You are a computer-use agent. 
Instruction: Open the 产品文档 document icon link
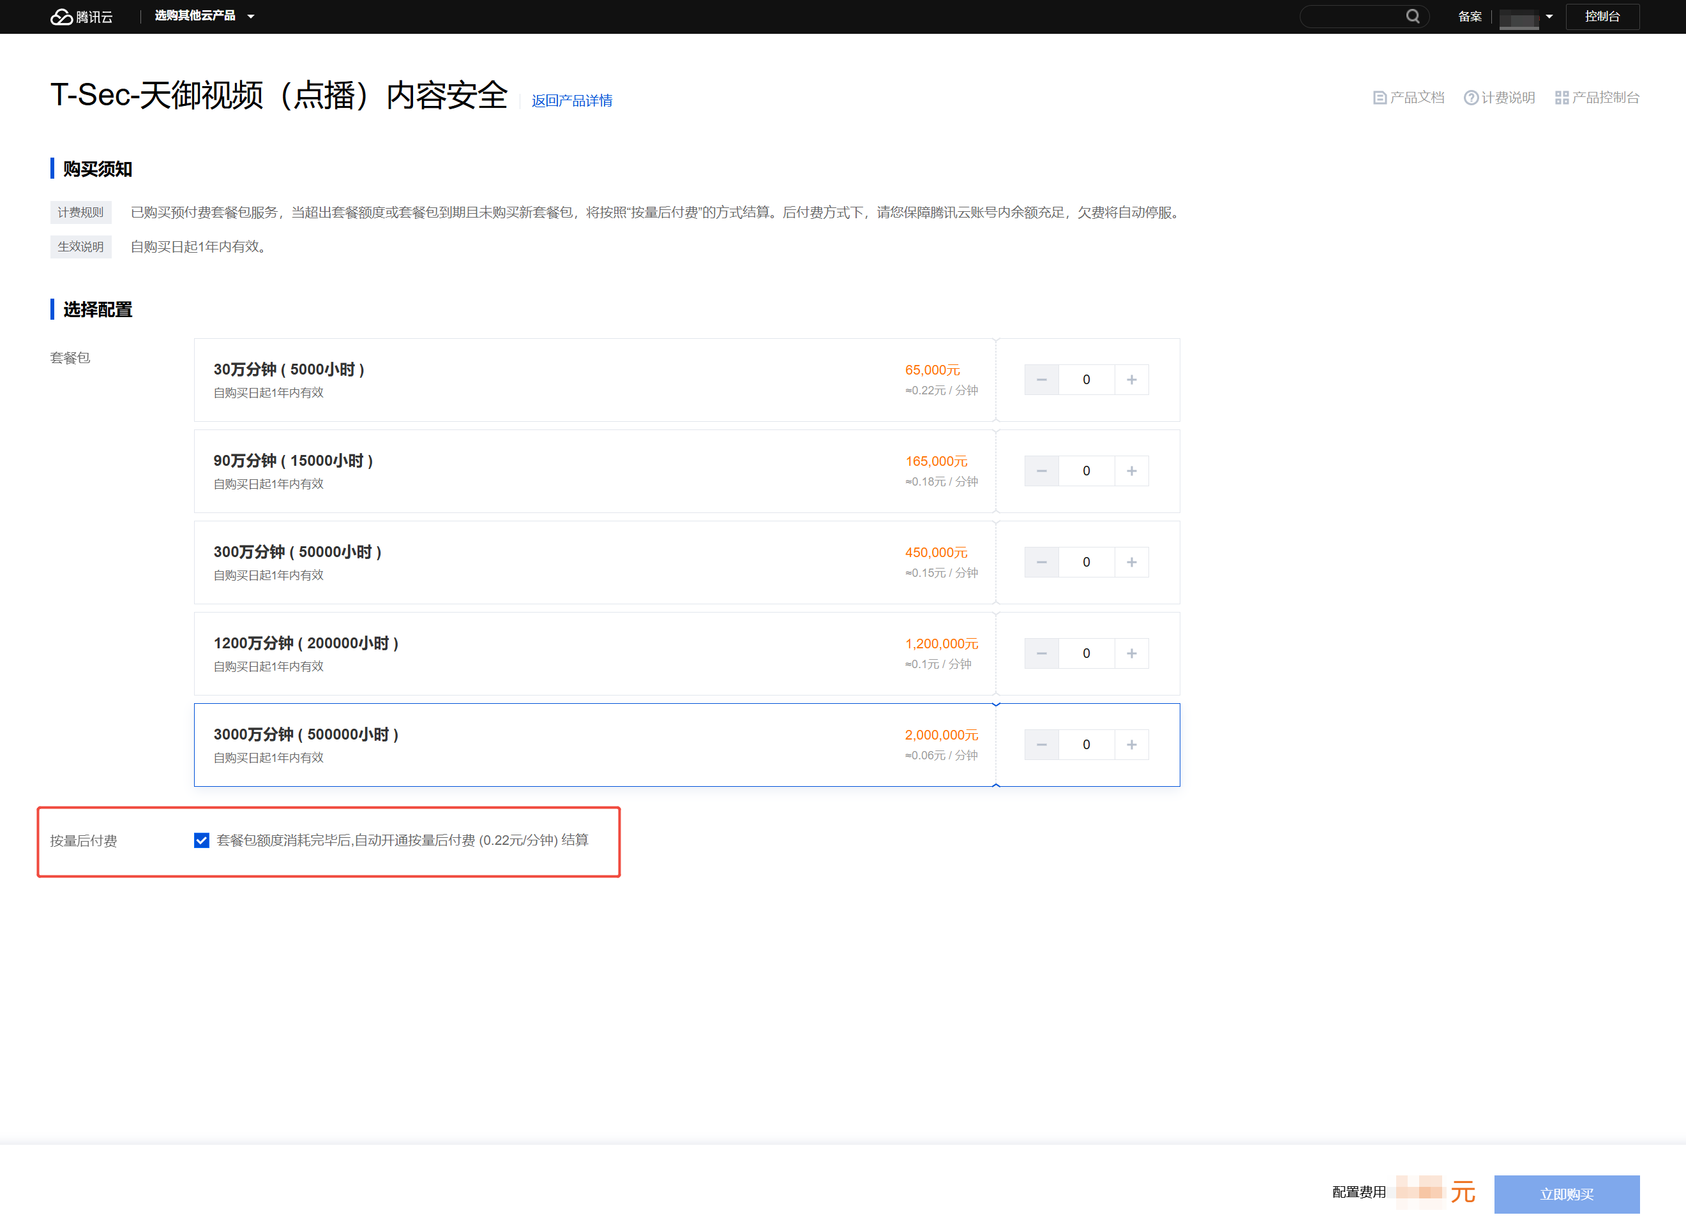(x=1380, y=98)
